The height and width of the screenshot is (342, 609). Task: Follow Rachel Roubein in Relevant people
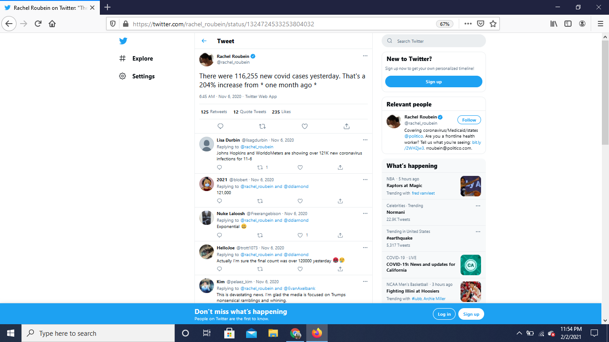469,120
